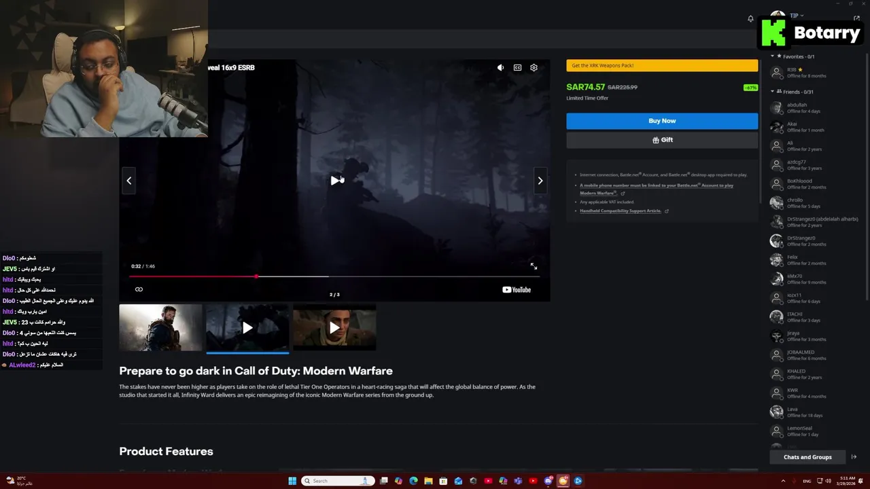Click the -67% discount badge

[x=750, y=88]
